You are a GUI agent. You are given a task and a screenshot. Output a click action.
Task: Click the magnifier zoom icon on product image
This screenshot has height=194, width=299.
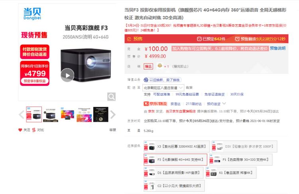coord(111,97)
